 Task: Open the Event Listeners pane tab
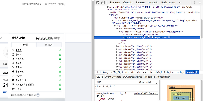[x=113, y=77]
